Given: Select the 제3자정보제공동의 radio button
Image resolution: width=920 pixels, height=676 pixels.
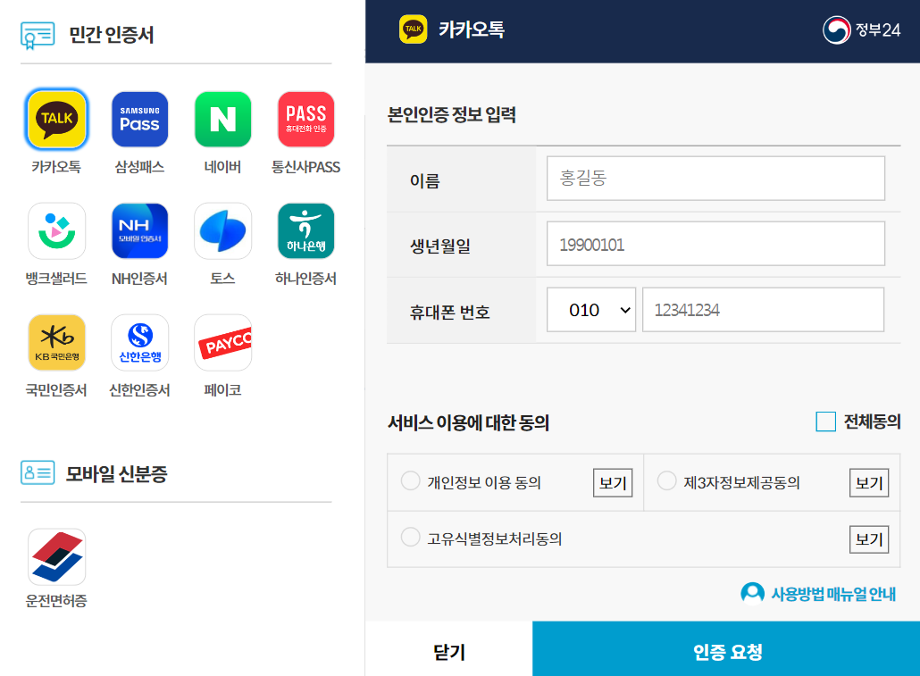Looking at the screenshot, I should [666, 480].
